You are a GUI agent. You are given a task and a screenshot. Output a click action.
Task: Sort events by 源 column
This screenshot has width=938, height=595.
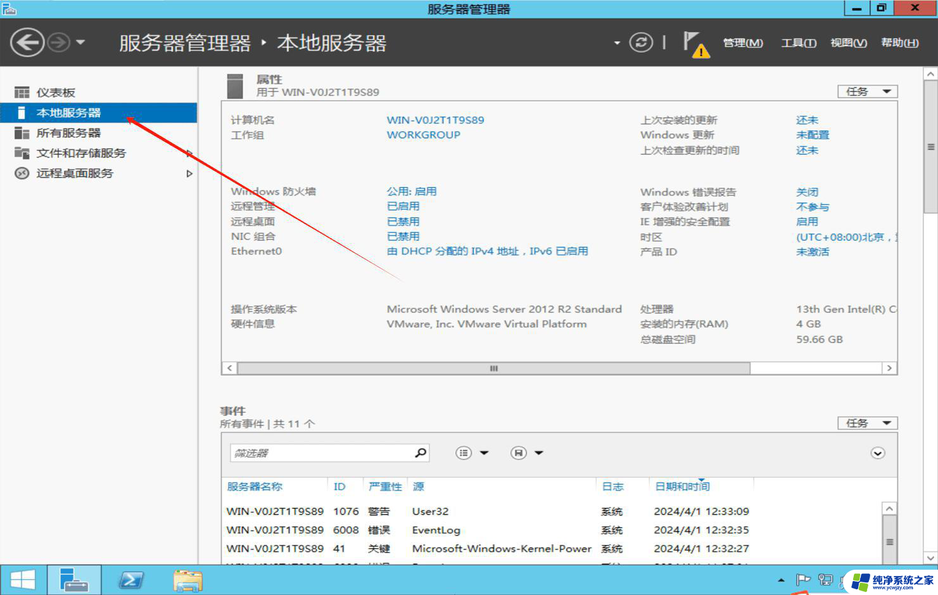point(419,487)
